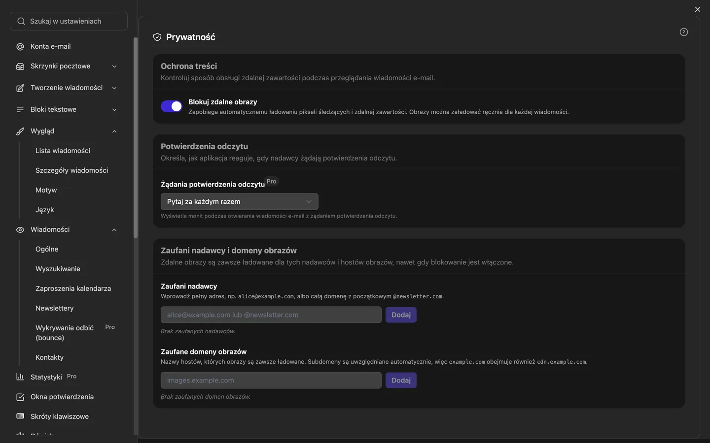The image size is (710, 443).
Task: Click the search magnifier icon in settings
Action: click(x=21, y=21)
